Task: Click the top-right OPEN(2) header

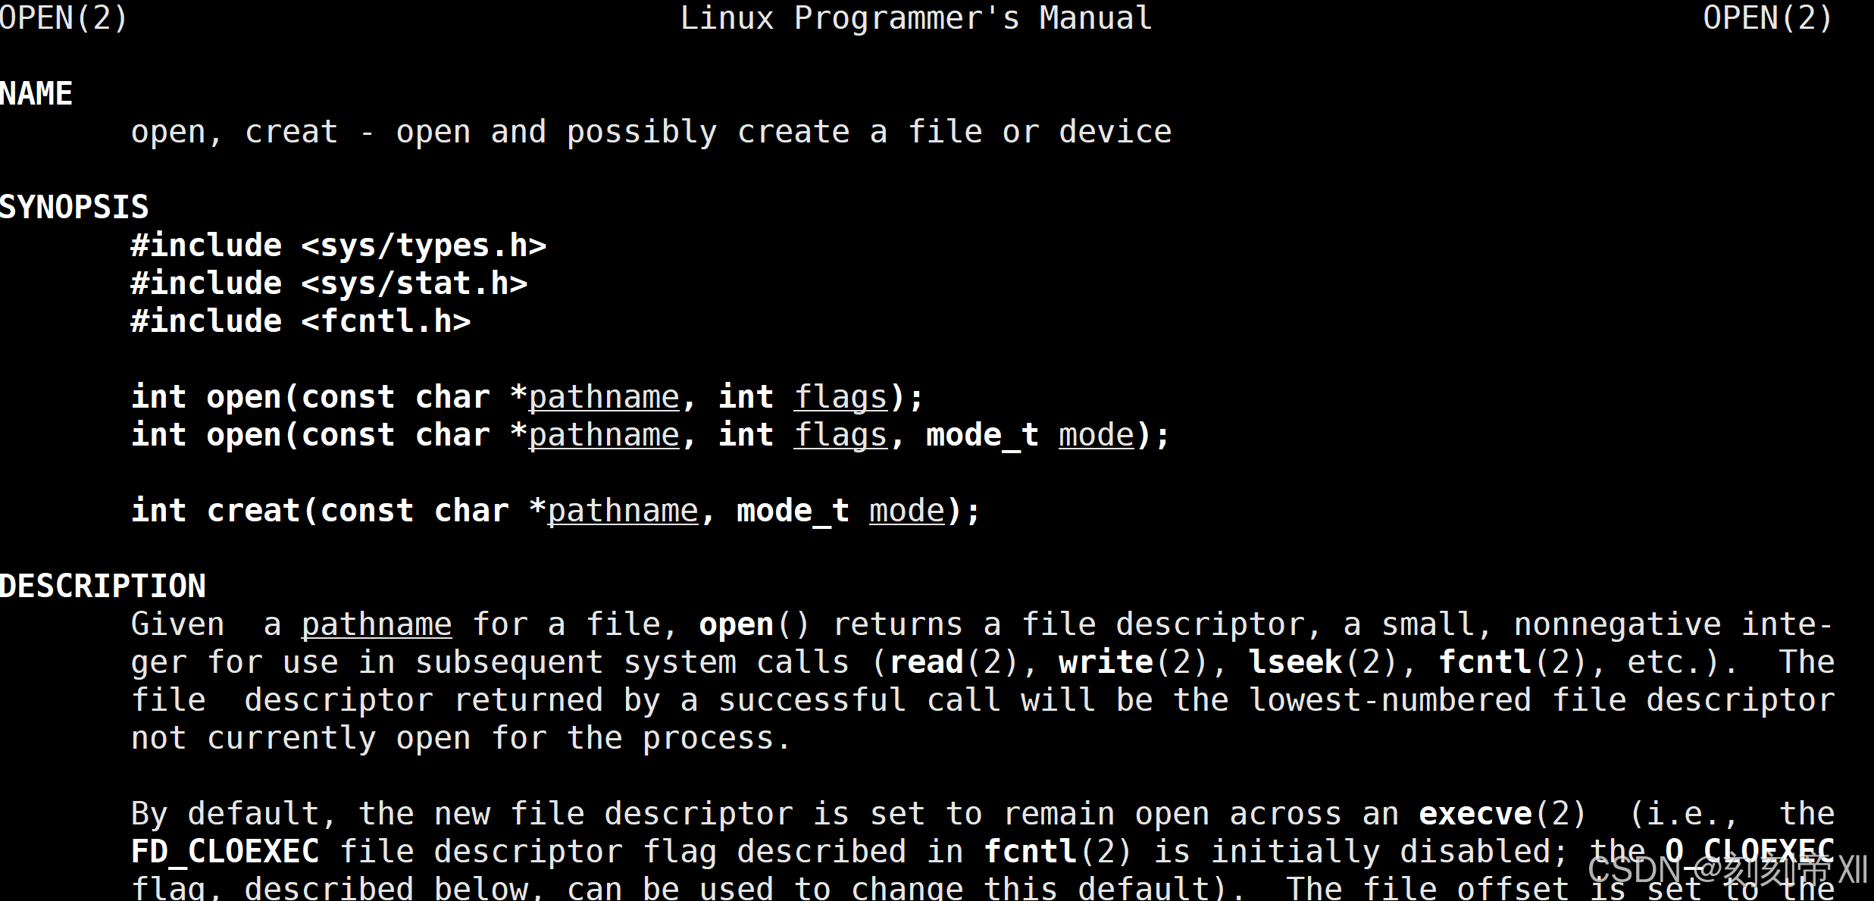Action: click(x=1767, y=18)
